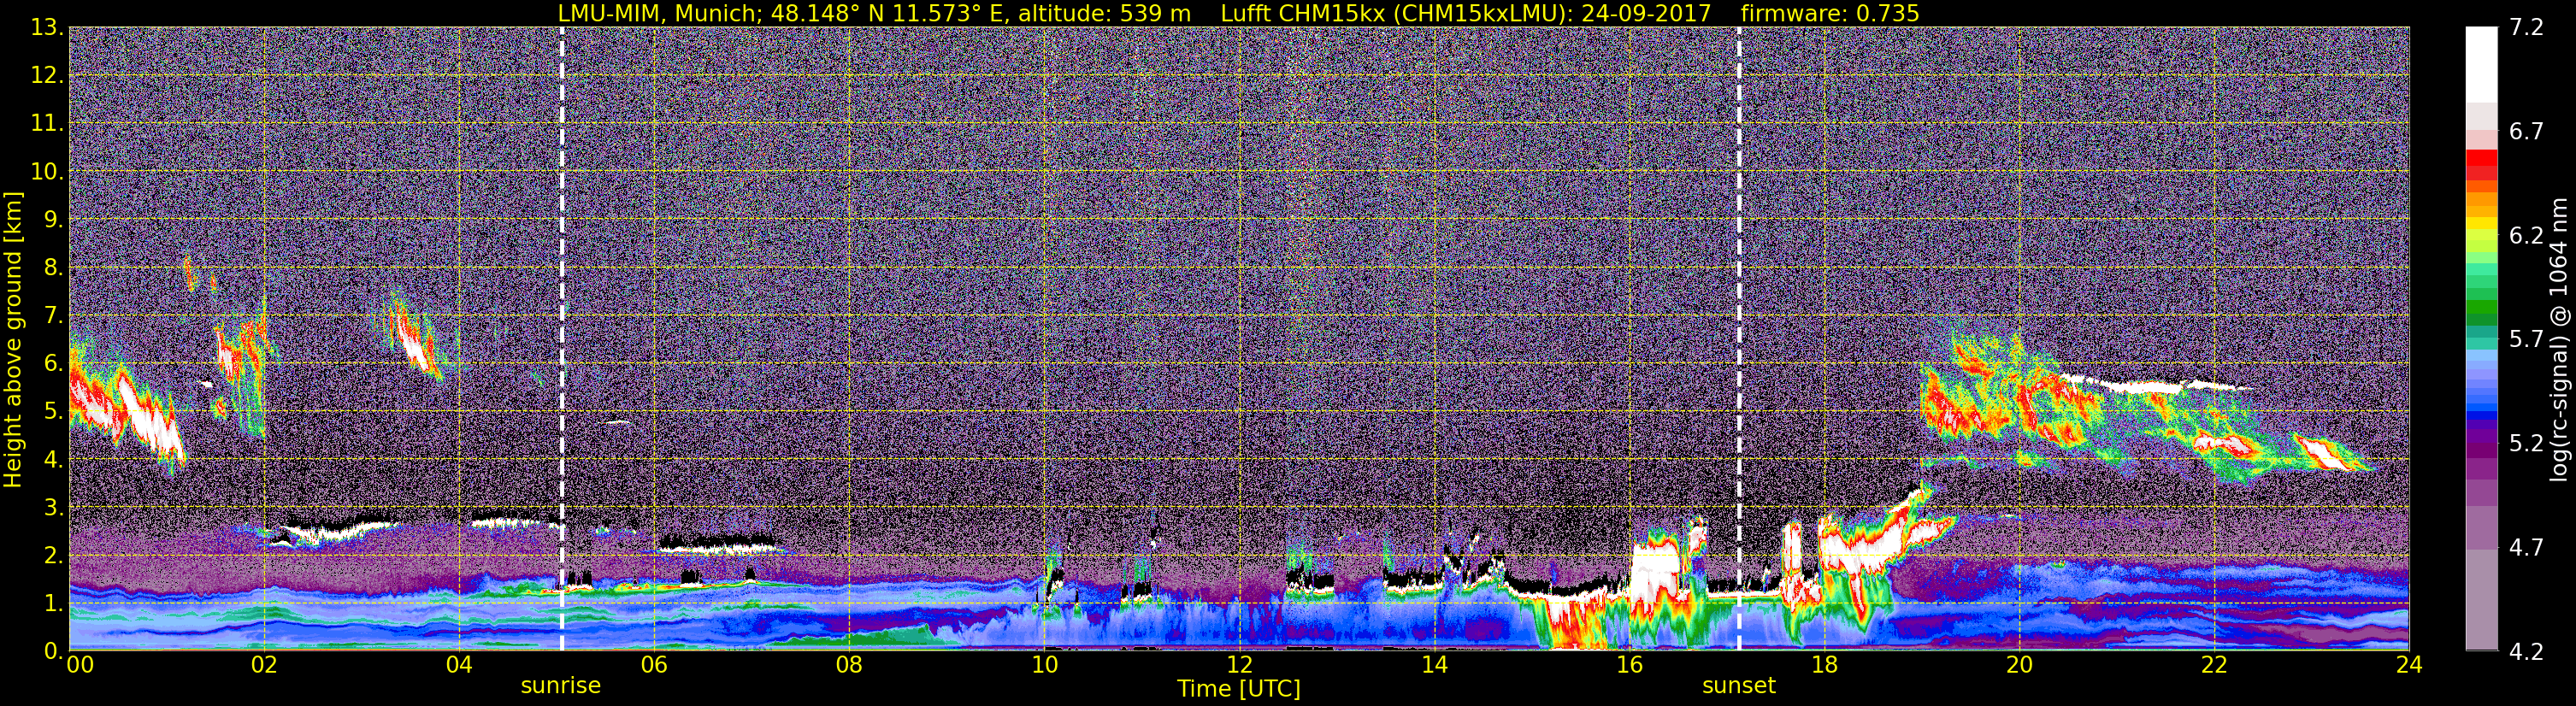Click the colorbar value label '5.2'
This screenshot has height=706, width=2576.
(x=2527, y=444)
